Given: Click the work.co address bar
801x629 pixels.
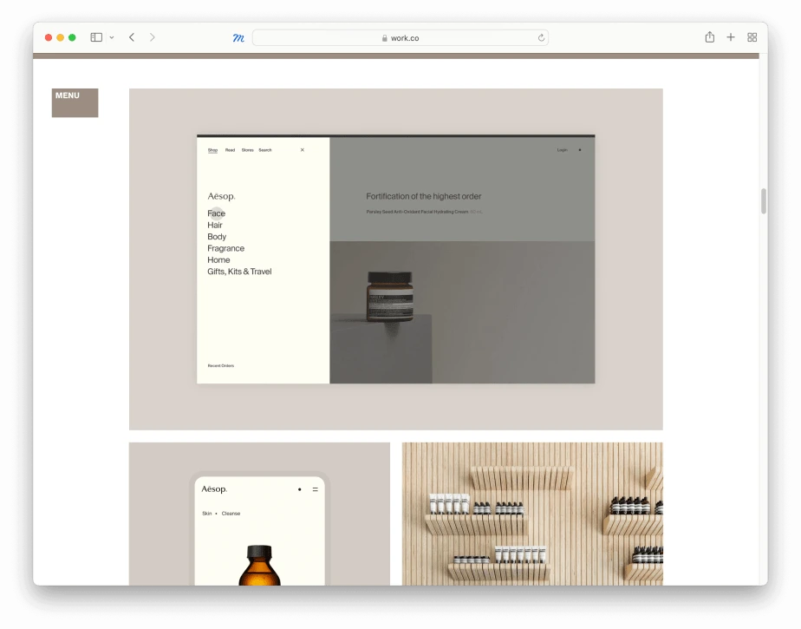Looking at the screenshot, I should click(400, 38).
